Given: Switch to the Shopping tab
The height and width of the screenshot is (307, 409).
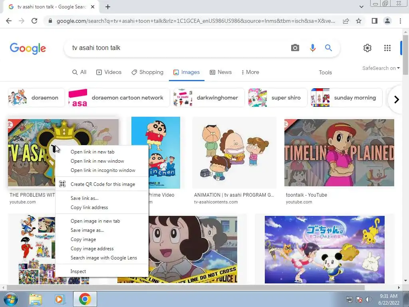Looking at the screenshot, I should (147, 72).
